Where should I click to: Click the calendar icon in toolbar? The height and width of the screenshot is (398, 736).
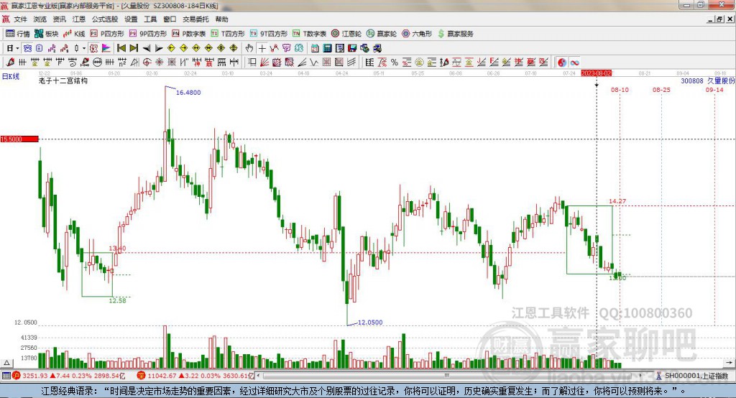[x=315, y=48]
